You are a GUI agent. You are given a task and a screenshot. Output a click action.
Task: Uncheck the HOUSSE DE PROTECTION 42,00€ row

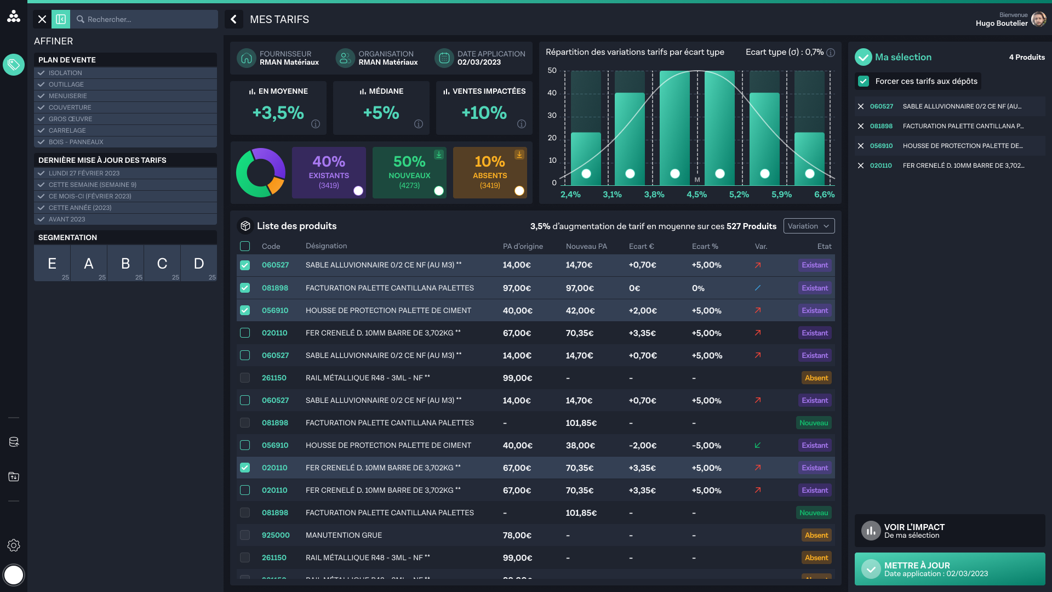click(245, 310)
